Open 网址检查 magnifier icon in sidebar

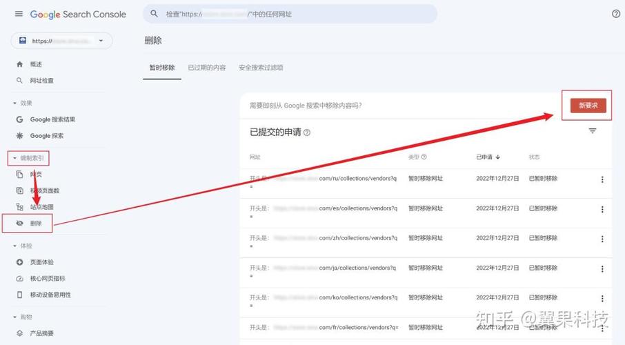[19, 81]
